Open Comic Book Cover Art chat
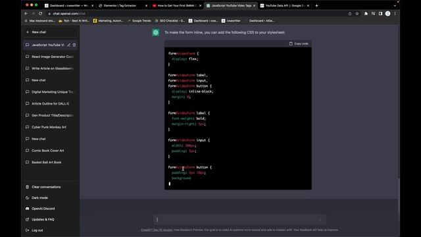Viewport: 421px width, 237px height. click(x=51, y=151)
